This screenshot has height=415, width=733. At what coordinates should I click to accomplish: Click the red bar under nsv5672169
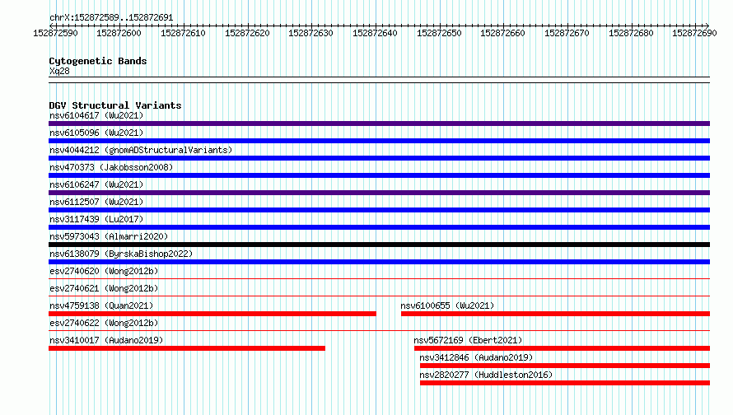tap(562, 348)
